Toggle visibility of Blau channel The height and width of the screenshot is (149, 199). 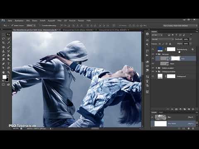tap(153, 117)
